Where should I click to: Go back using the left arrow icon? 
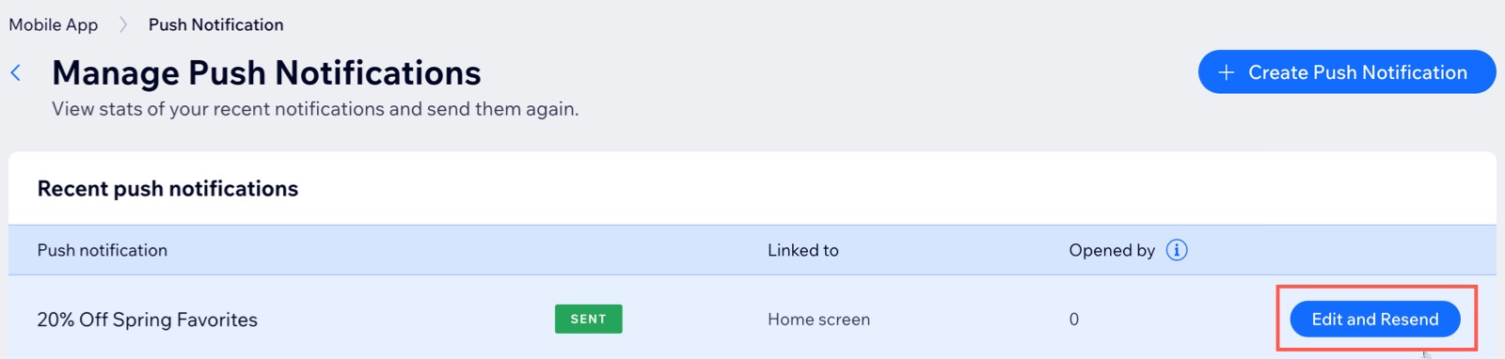[16, 72]
